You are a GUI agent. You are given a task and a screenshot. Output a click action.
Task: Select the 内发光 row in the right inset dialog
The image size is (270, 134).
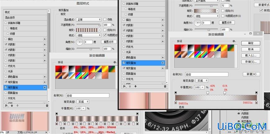pyautogui.click(x=143, y=47)
